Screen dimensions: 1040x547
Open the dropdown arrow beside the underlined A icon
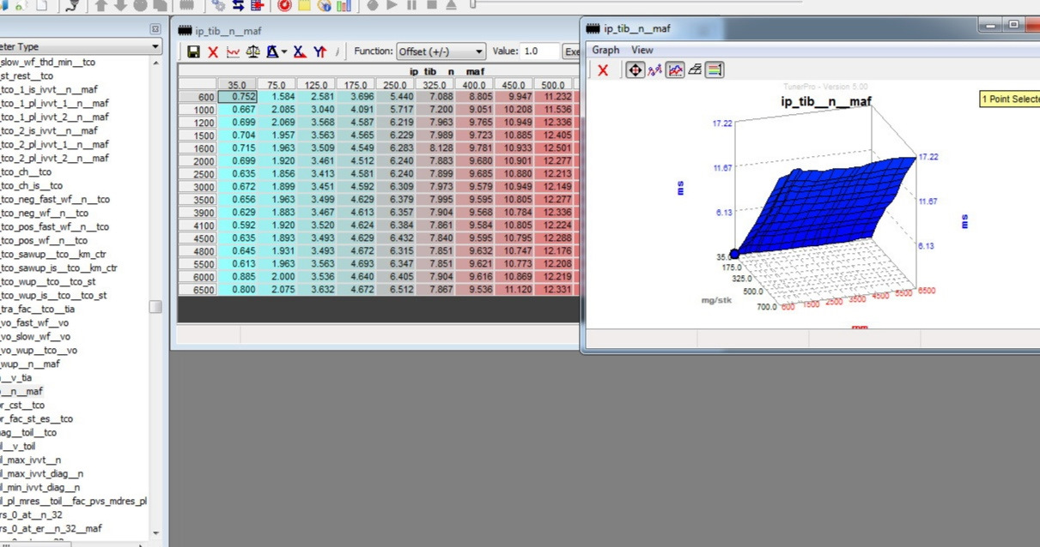[x=284, y=53]
